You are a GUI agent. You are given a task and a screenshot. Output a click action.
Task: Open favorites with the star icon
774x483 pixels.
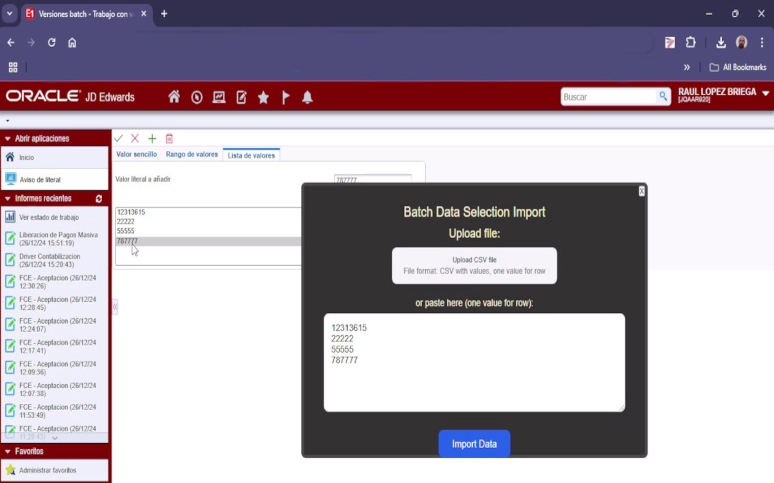click(264, 97)
